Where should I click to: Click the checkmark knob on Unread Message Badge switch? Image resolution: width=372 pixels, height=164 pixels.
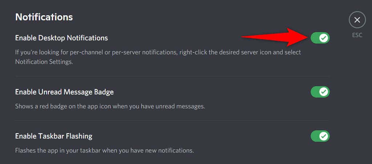324,92
